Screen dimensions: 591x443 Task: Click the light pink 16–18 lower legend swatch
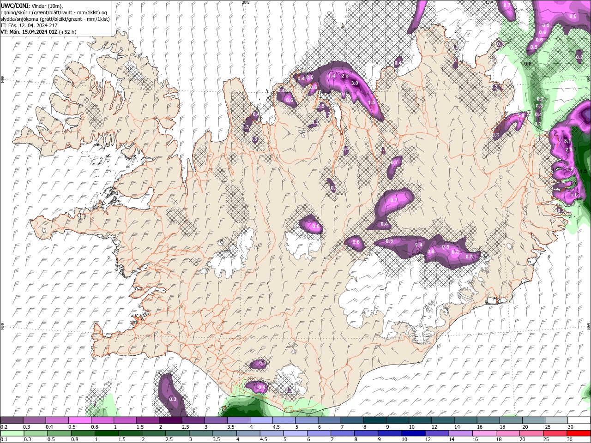pyautogui.click(x=484, y=433)
